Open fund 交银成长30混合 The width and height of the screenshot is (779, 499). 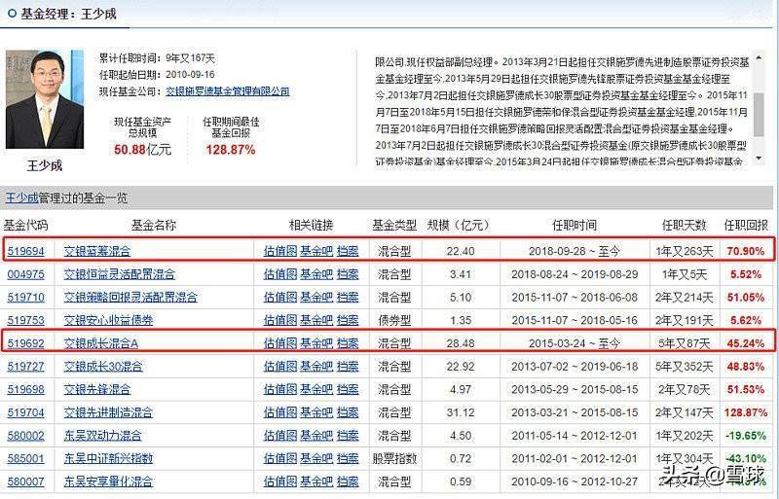(x=103, y=367)
